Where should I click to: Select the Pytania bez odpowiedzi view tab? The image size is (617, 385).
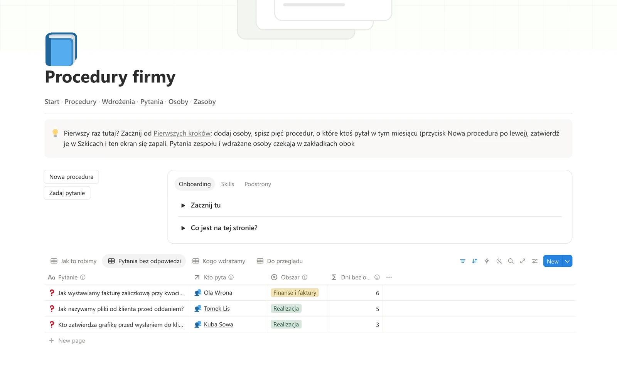click(144, 261)
